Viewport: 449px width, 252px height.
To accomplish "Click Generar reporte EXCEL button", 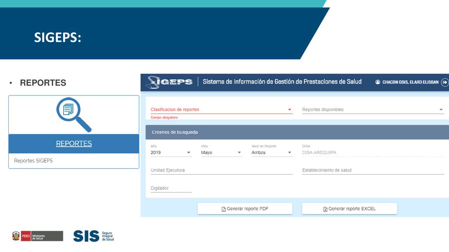I will tap(349, 209).
